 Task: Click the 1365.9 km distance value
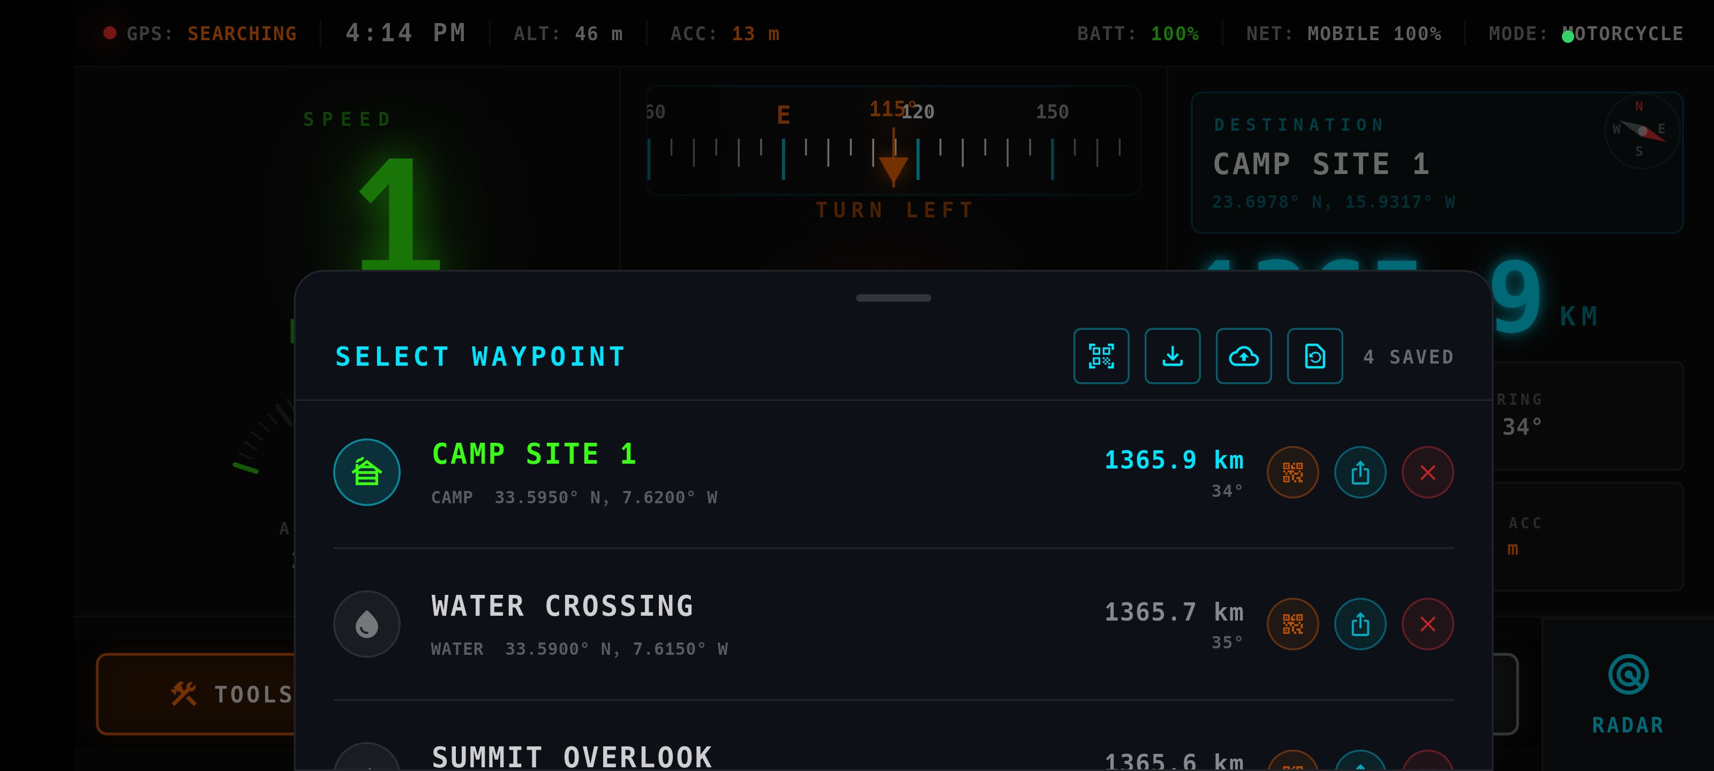(1174, 460)
